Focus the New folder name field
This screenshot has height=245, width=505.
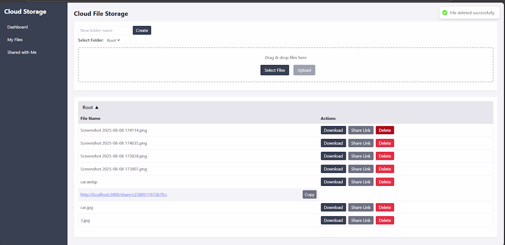tap(104, 30)
